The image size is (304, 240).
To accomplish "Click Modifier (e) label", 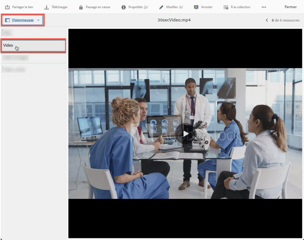I will [174, 7].
